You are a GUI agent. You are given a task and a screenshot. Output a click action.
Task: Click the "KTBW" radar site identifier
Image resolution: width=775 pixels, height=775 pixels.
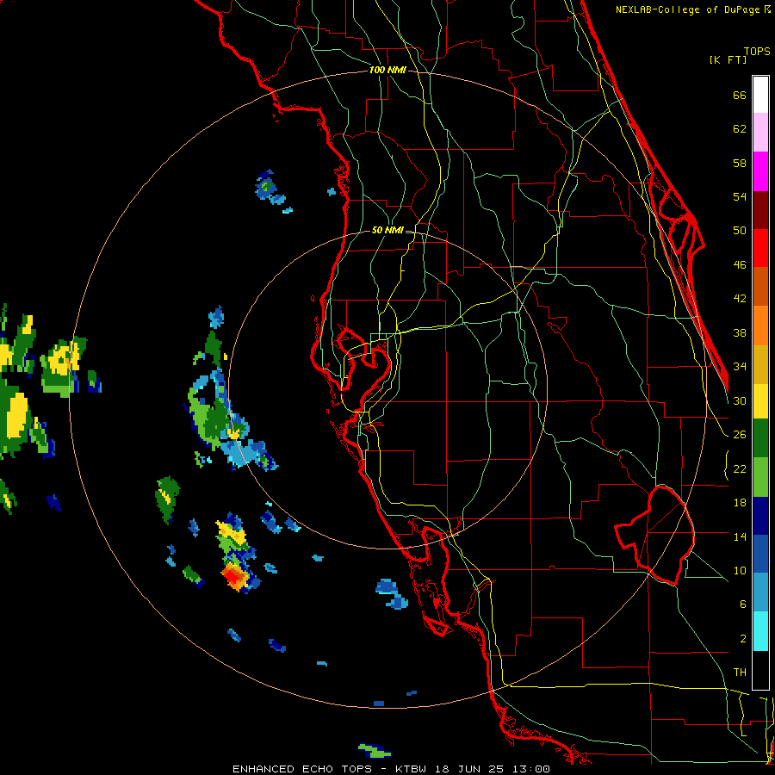click(x=412, y=769)
